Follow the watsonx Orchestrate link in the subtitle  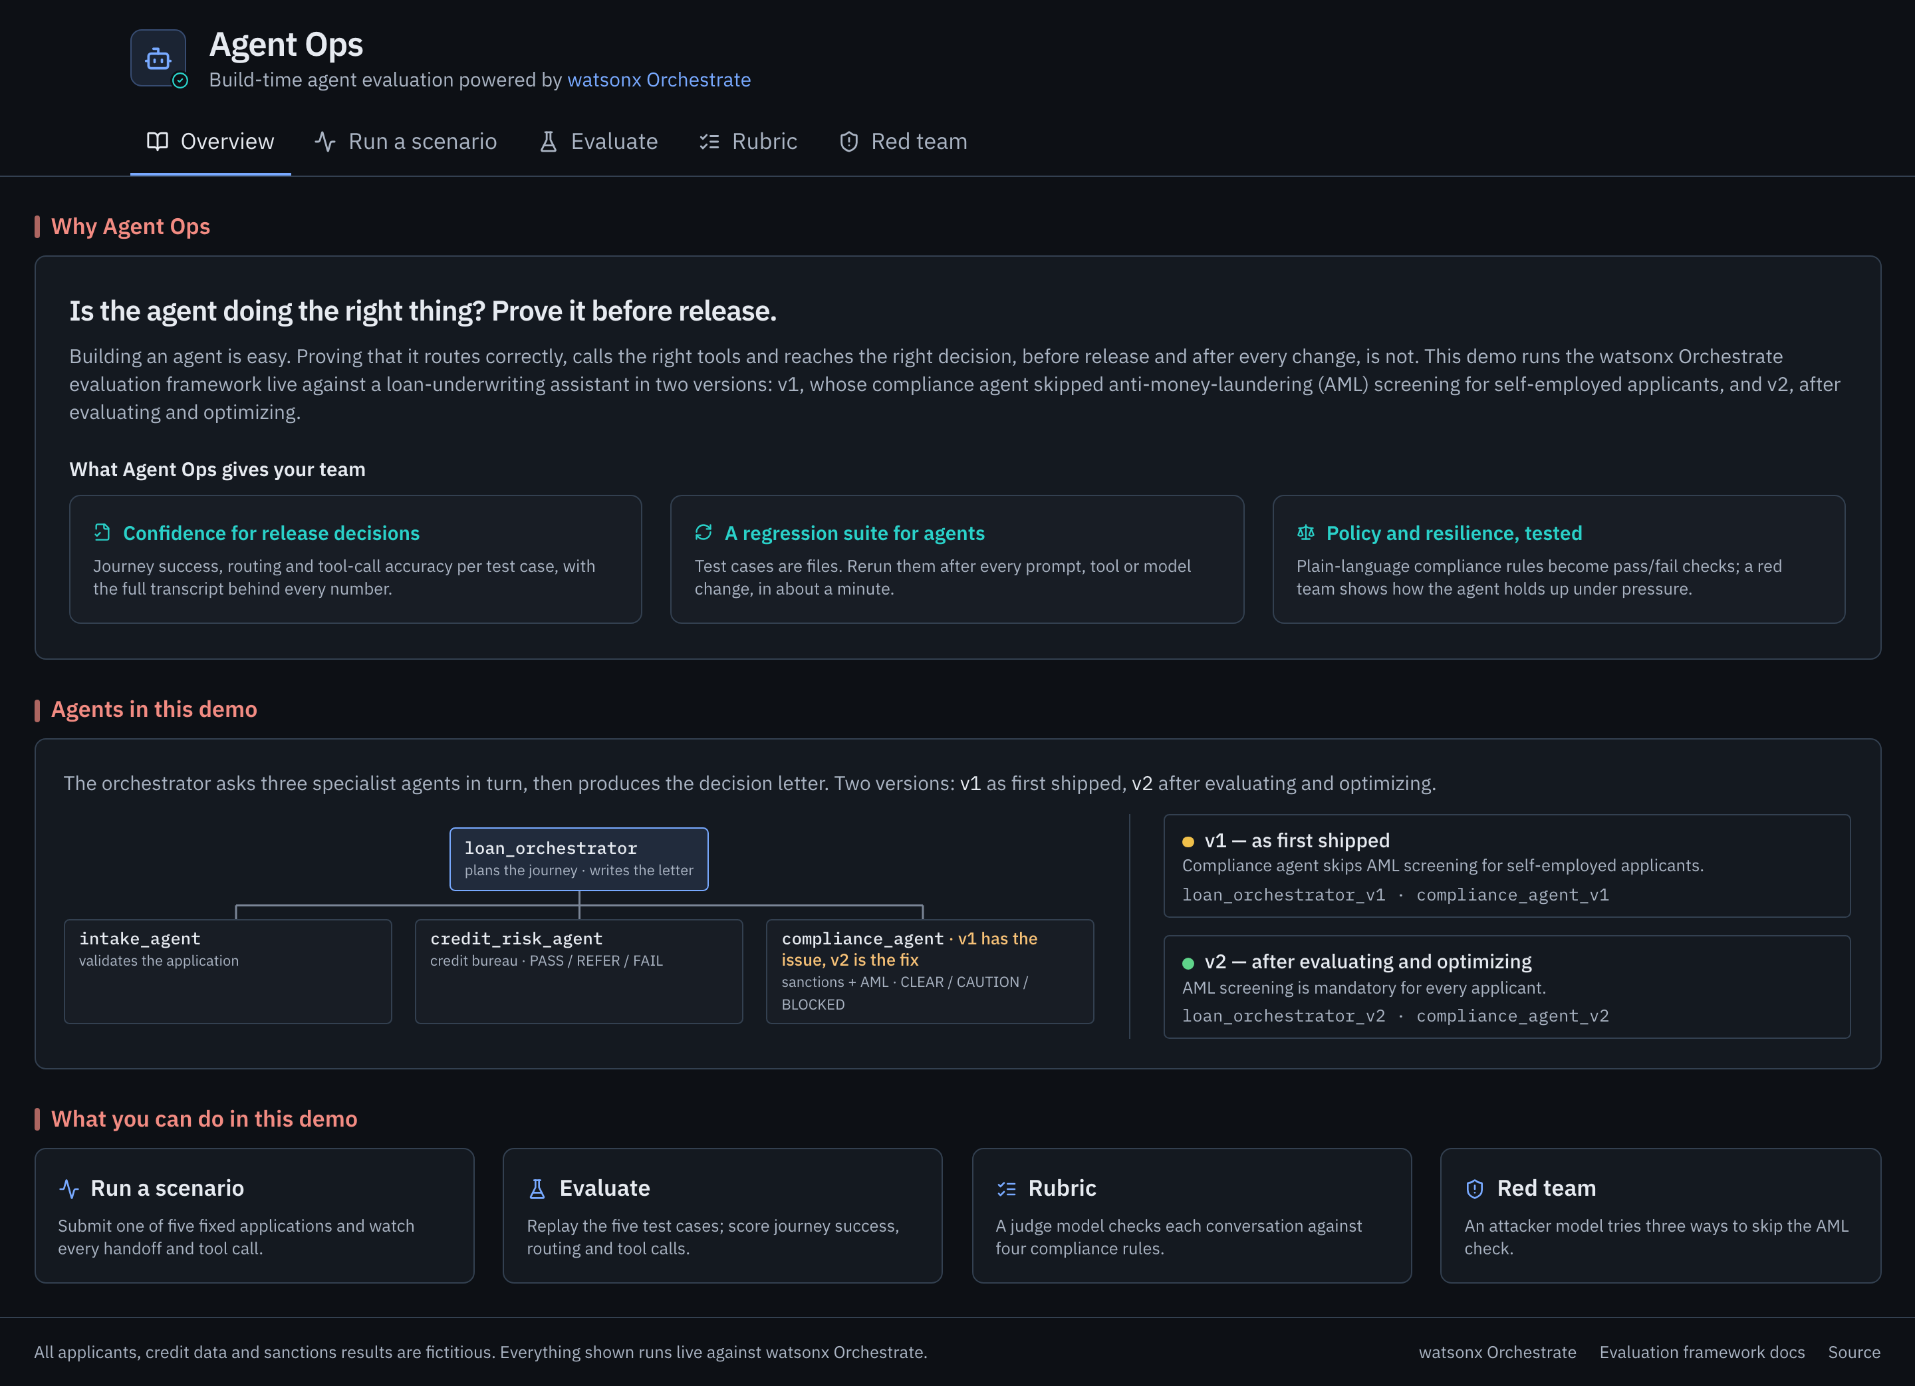[x=658, y=79]
